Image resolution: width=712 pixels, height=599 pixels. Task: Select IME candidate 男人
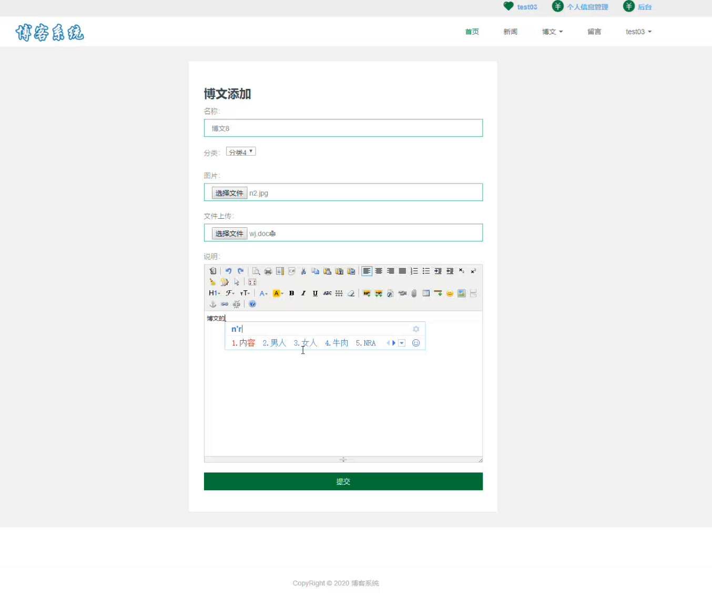tap(274, 343)
